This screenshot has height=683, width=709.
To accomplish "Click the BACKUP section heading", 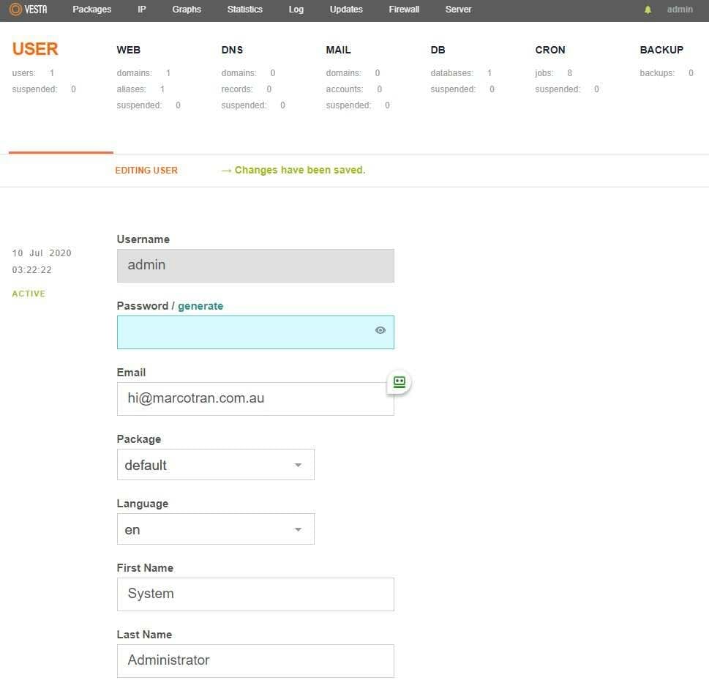I will click(661, 50).
